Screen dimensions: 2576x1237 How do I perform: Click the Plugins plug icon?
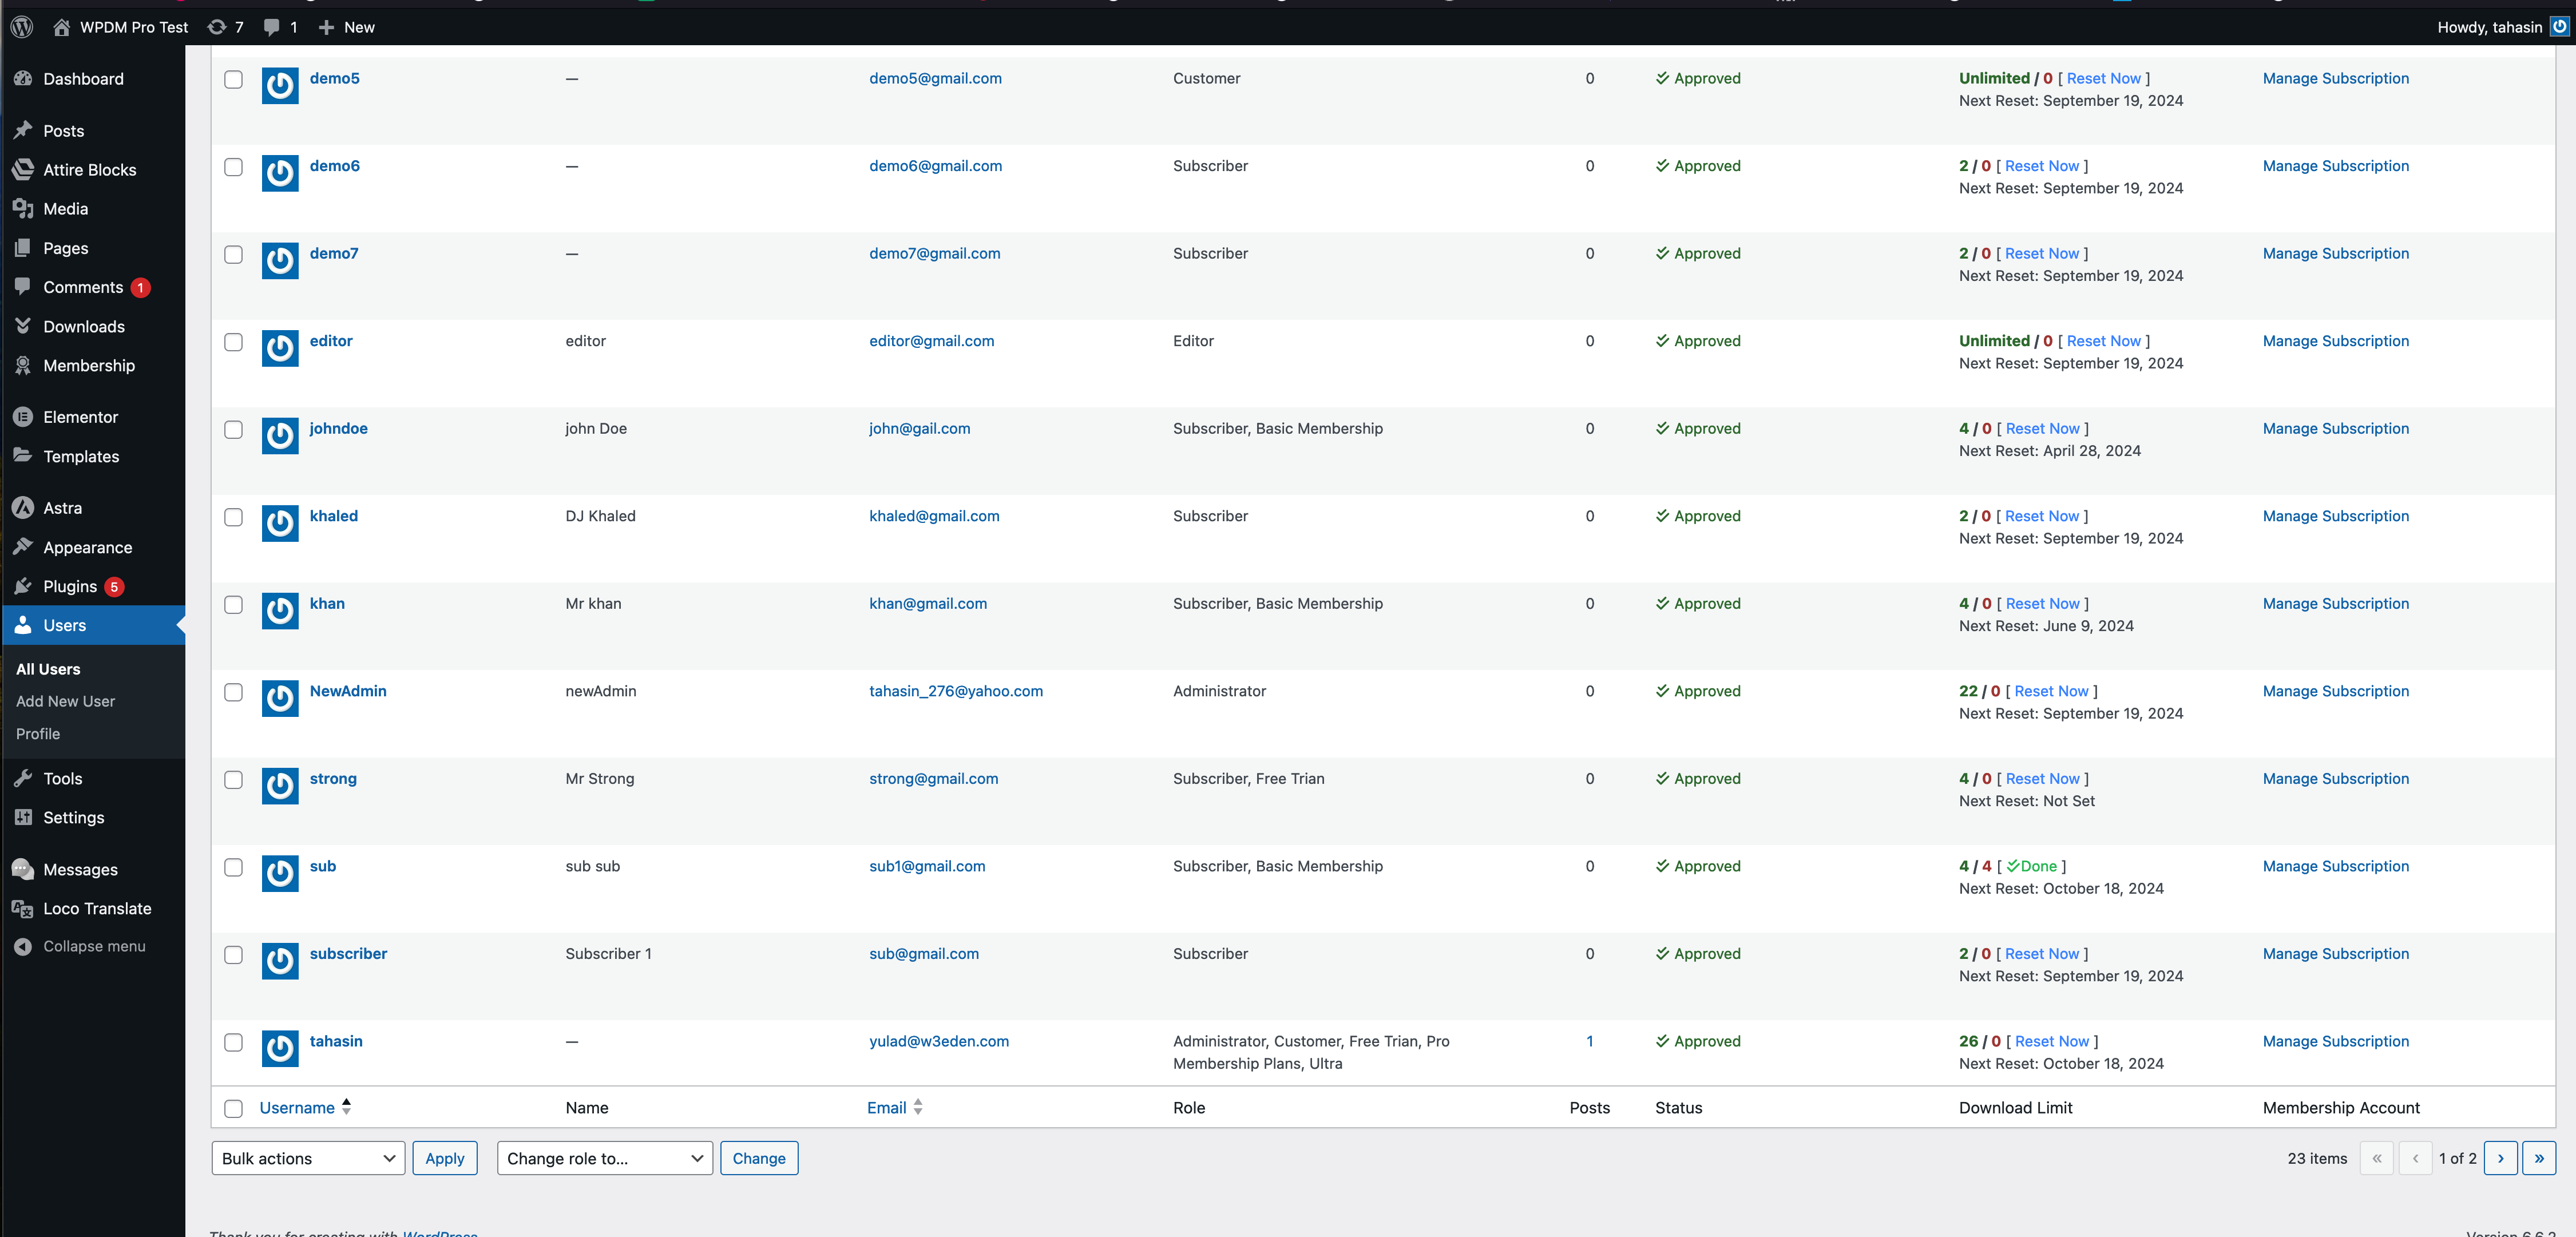pyautogui.click(x=23, y=586)
